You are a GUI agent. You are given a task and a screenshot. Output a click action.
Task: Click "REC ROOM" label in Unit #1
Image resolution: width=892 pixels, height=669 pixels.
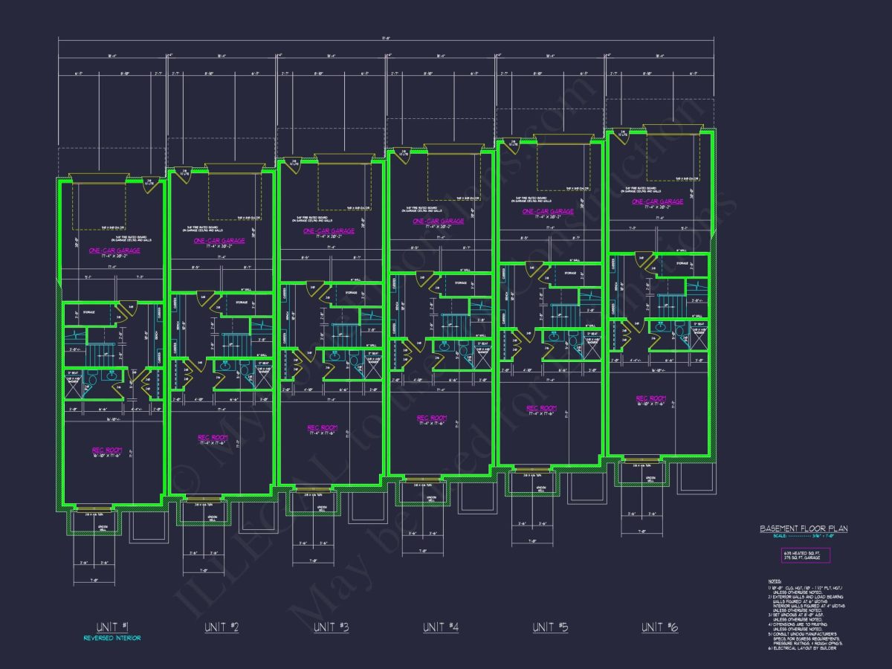click(106, 450)
